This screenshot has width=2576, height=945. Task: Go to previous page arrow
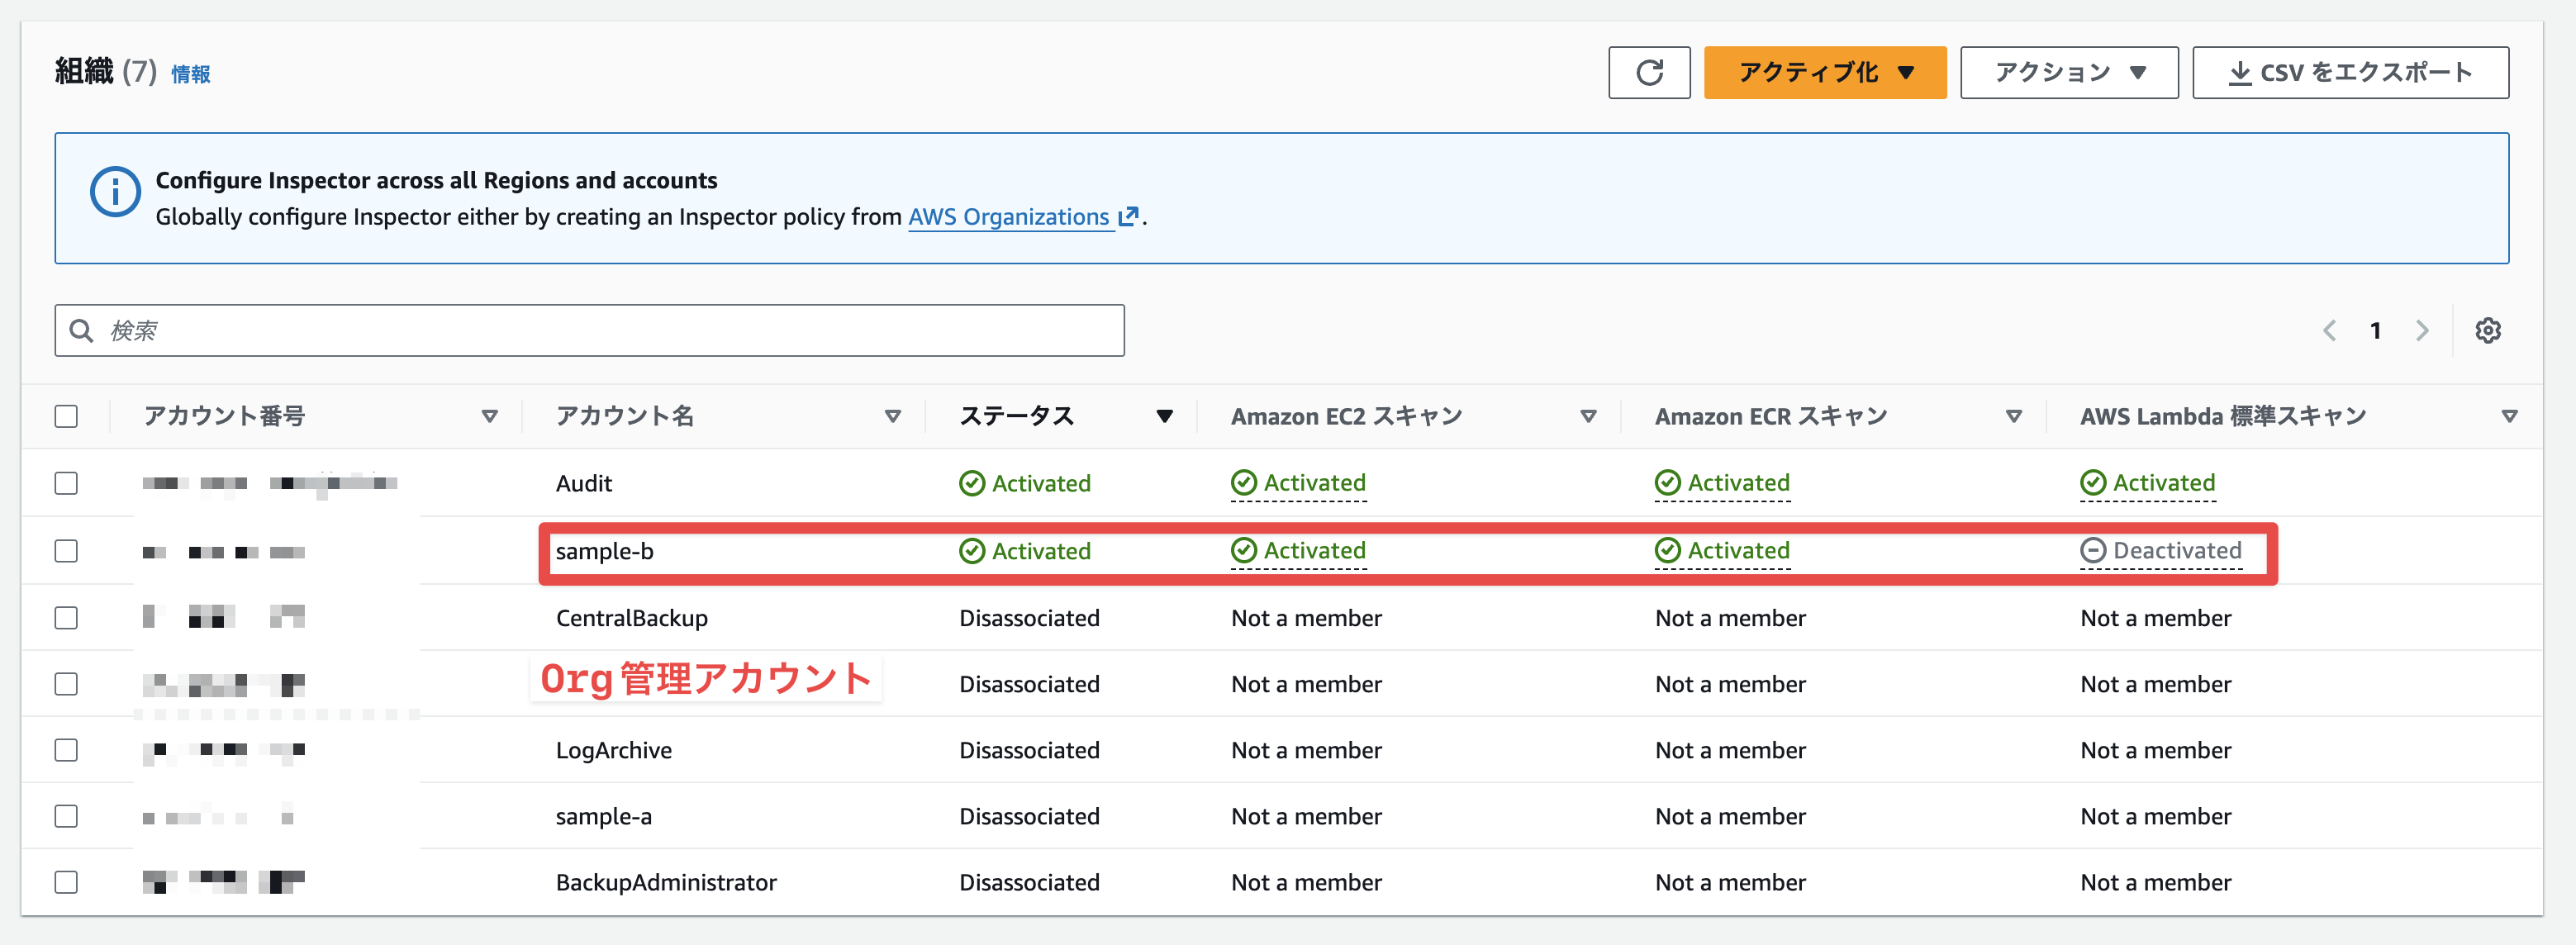(x=2329, y=330)
